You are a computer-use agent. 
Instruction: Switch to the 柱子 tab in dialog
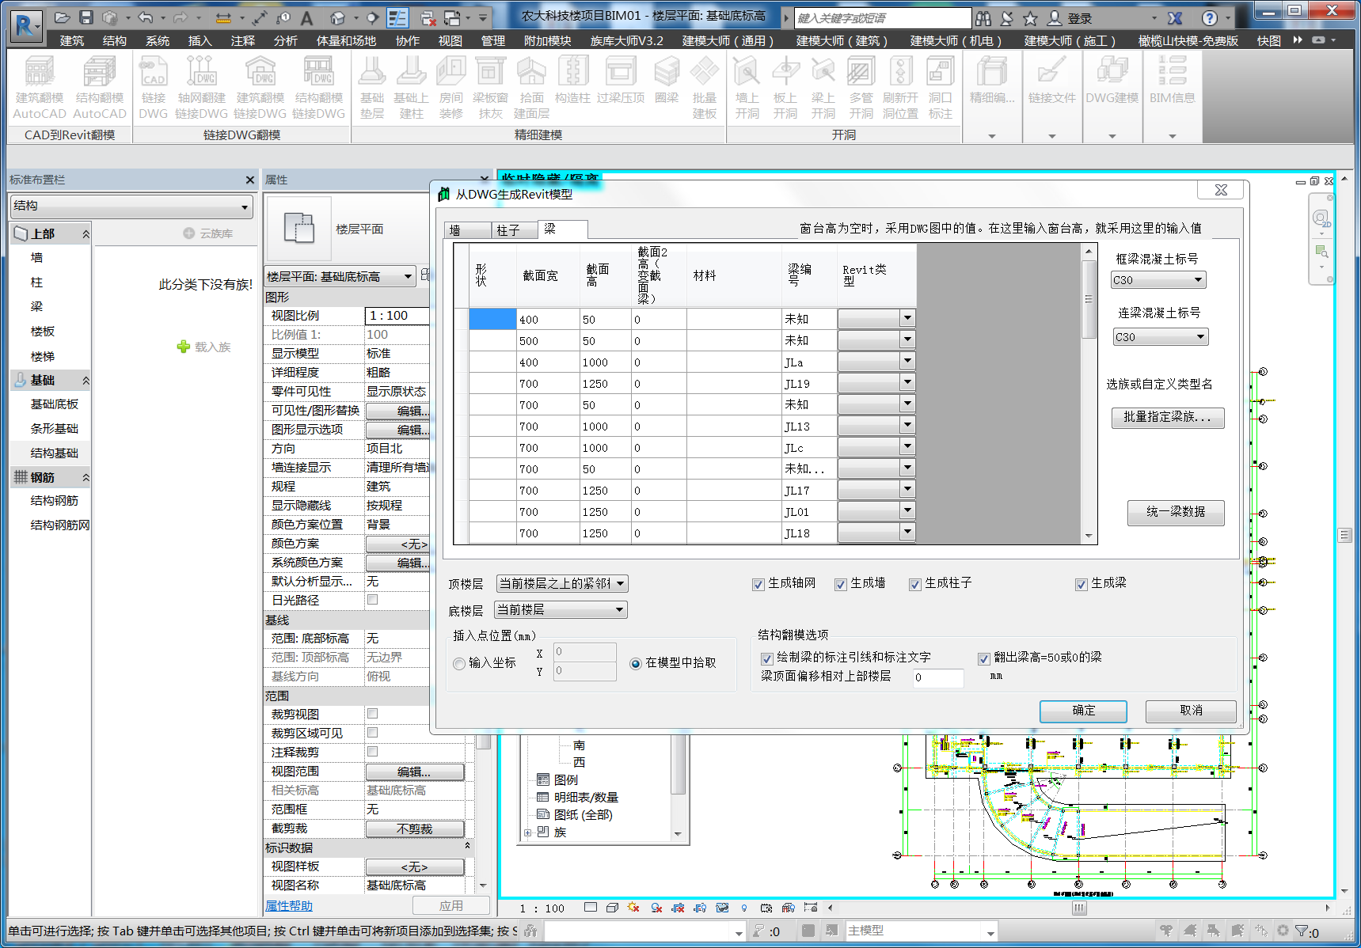click(x=514, y=230)
